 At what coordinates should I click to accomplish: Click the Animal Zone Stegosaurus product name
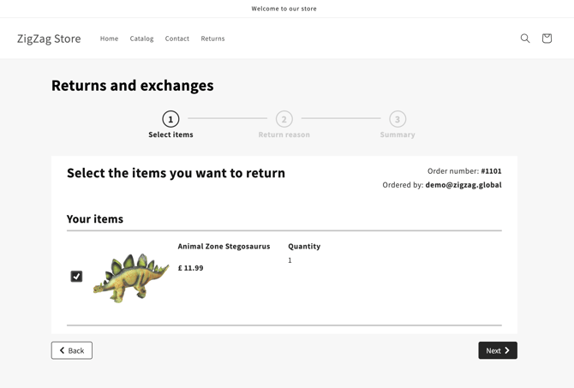coord(224,247)
